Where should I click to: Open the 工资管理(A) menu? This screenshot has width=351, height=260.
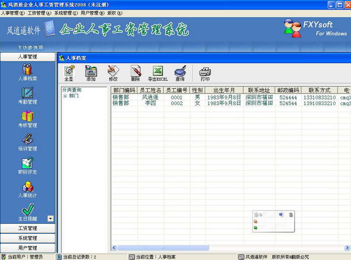click(40, 13)
